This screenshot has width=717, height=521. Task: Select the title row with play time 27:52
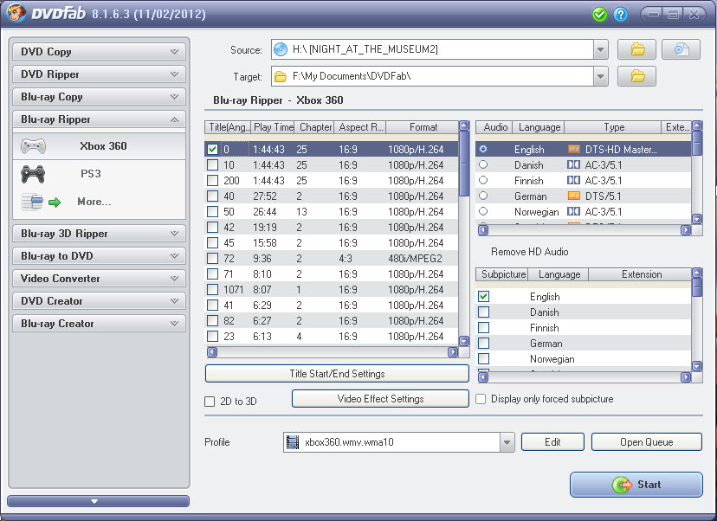point(331,196)
